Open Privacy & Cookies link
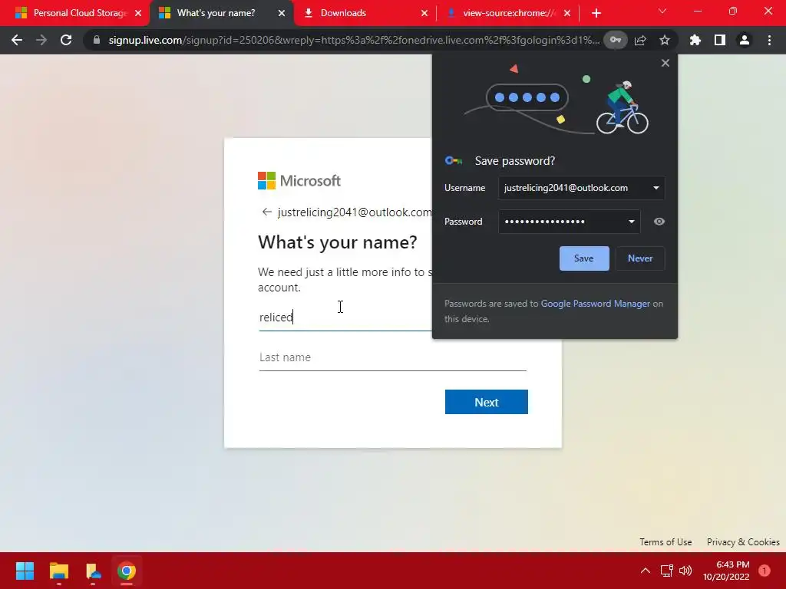 [x=743, y=542]
